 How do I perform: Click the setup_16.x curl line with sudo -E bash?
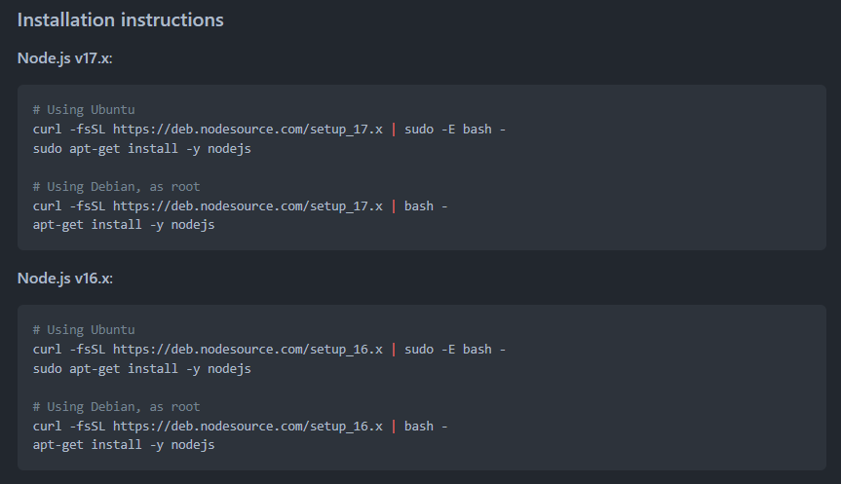[x=269, y=350]
